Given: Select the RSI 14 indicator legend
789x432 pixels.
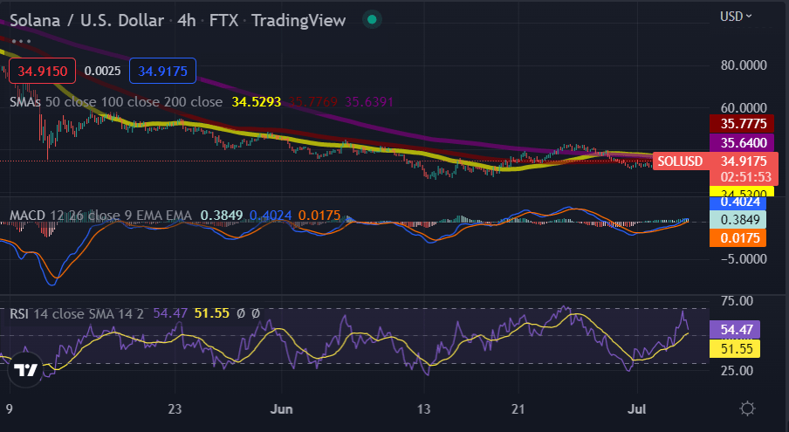Looking at the screenshot, I should (x=77, y=314).
